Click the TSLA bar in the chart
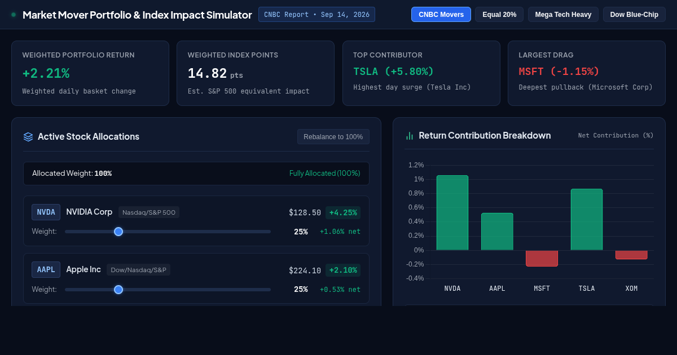The height and width of the screenshot is (355, 677). 587,220
